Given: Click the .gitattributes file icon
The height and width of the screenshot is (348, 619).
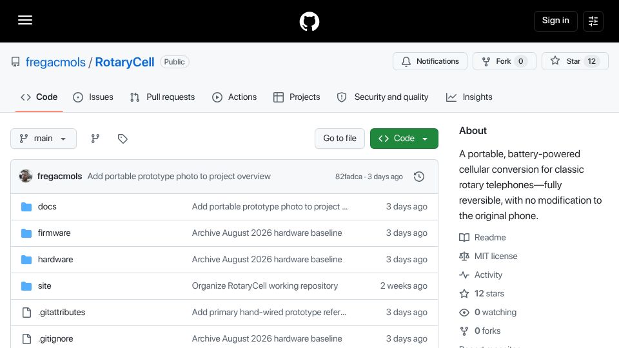Looking at the screenshot, I should (26, 313).
